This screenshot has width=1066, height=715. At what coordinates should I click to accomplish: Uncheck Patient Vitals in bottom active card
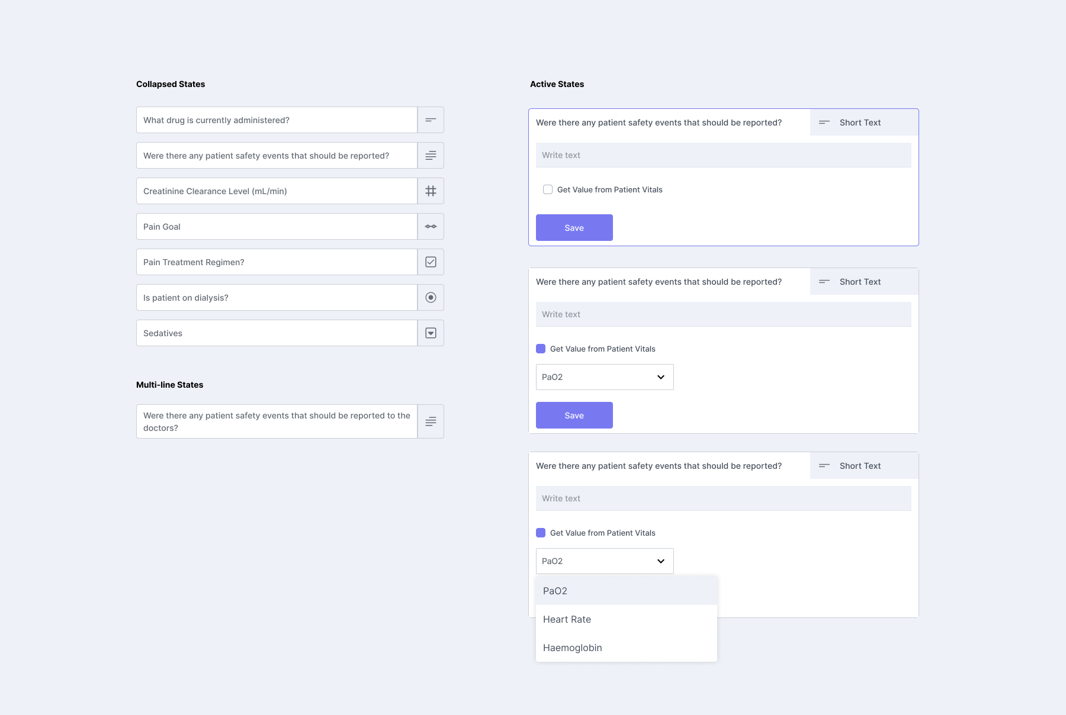pos(541,533)
